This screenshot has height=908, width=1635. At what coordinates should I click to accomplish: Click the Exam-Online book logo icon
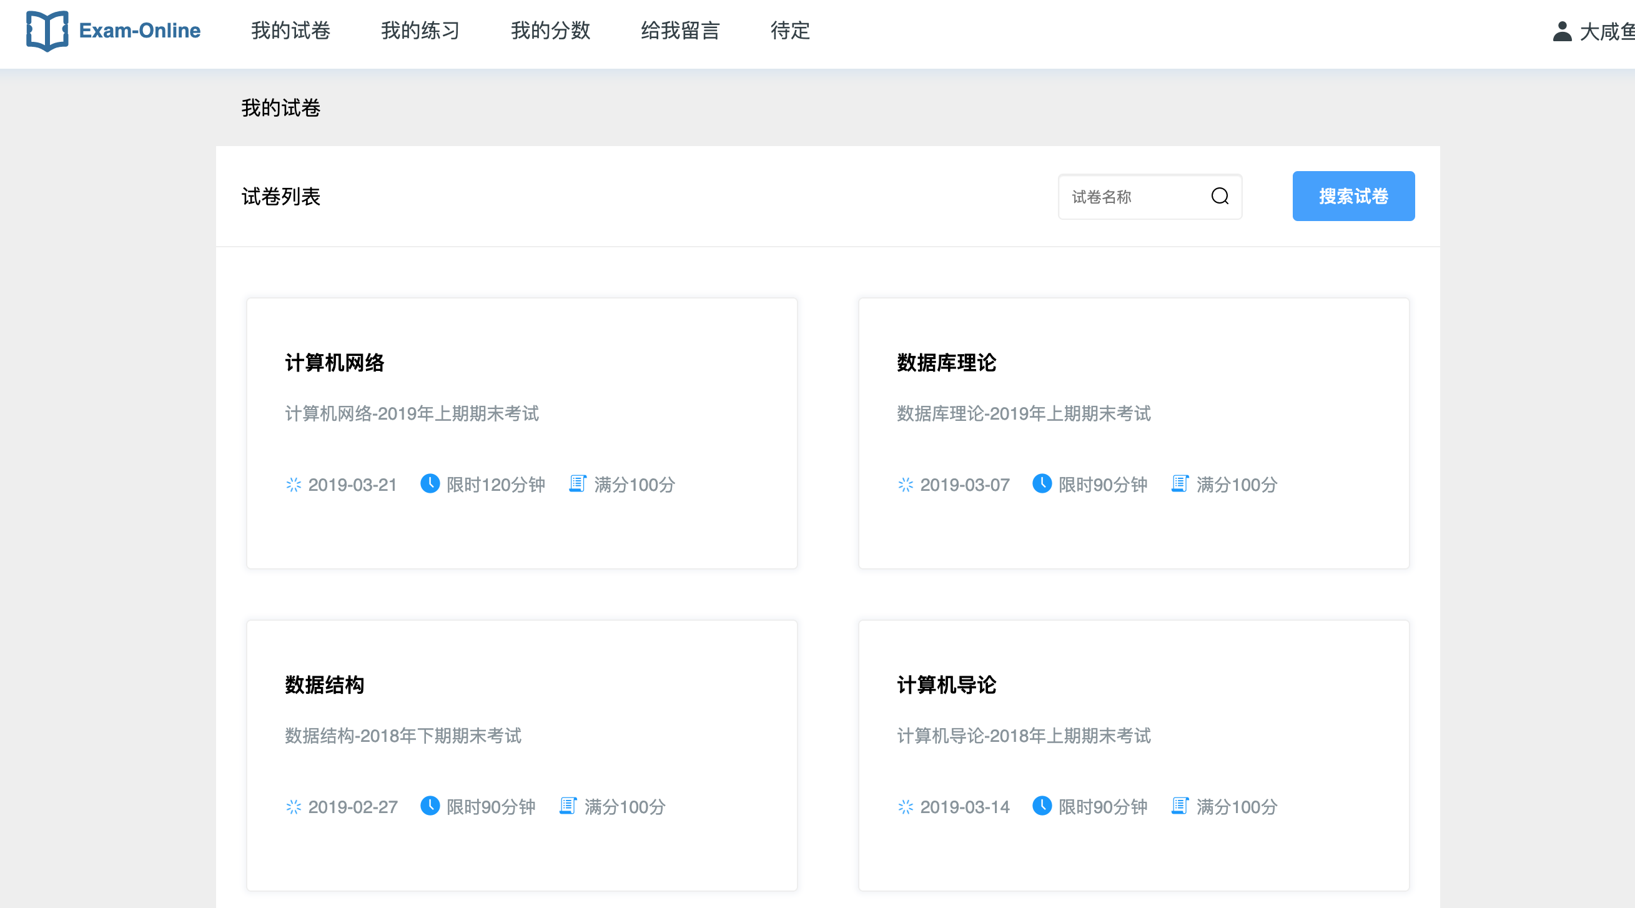(x=47, y=31)
